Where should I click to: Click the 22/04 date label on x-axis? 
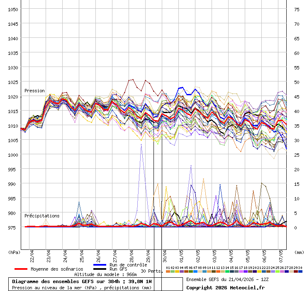click(x=32, y=254)
